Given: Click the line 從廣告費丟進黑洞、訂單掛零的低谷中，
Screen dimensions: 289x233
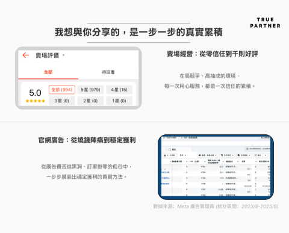Looking at the screenshot, I should coord(87,167).
